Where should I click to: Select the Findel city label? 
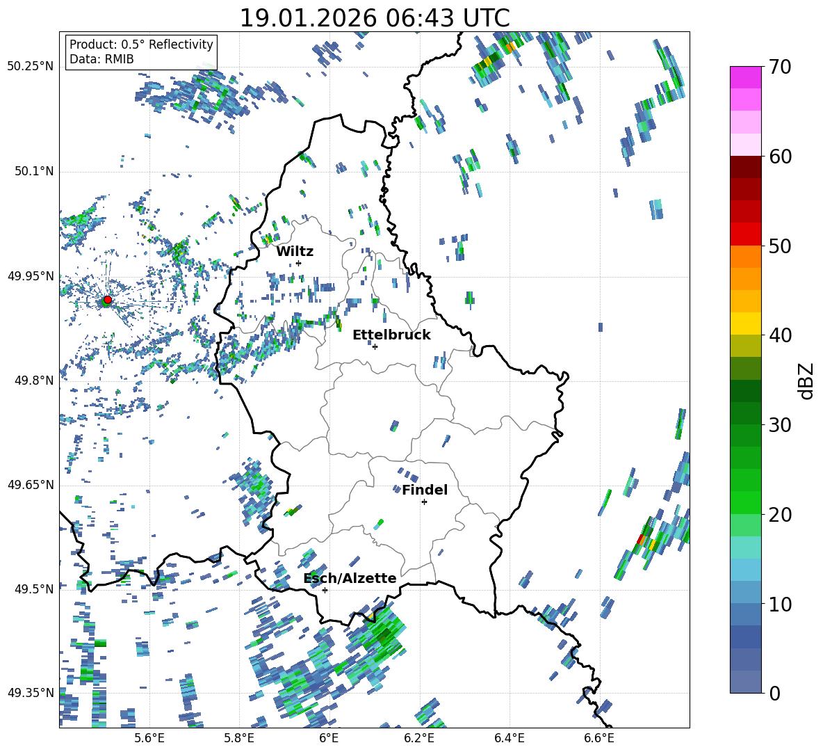(425, 490)
